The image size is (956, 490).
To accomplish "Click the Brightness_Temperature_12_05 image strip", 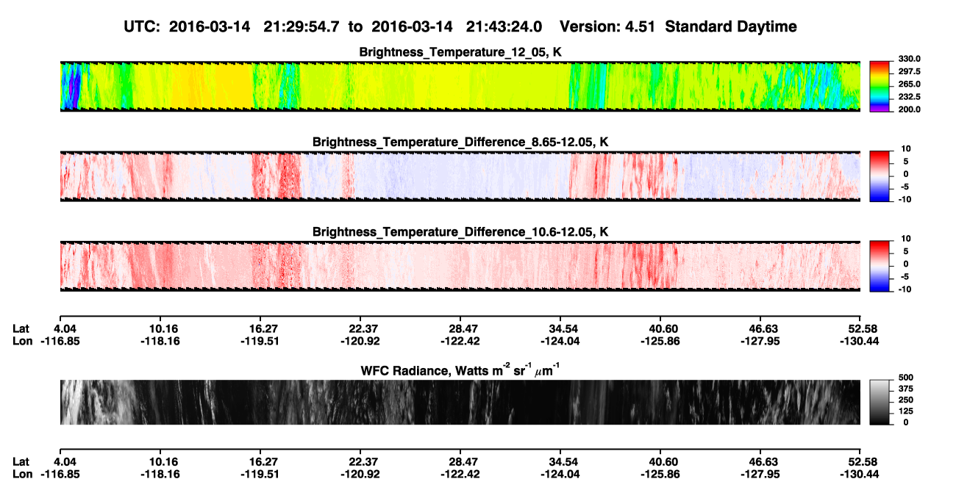I will (460, 86).
